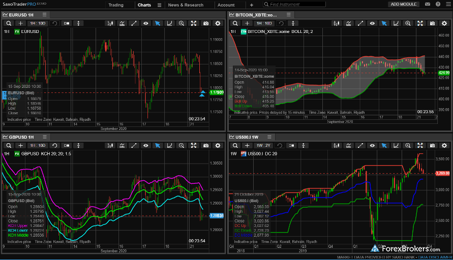
Task: Take snapshot with camera icon in EURUSD chart
Action: pos(206,23)
